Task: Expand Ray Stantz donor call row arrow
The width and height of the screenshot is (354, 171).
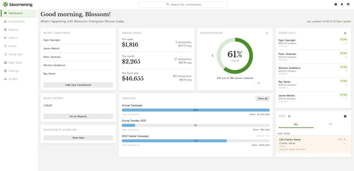Action: pyautogui.click(x=346, y=85)
